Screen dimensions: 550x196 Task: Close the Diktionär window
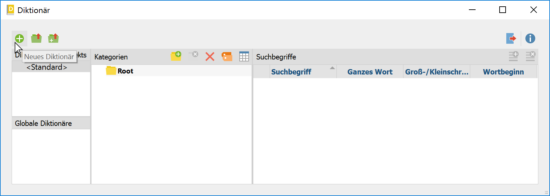click(x=533, y=10)
